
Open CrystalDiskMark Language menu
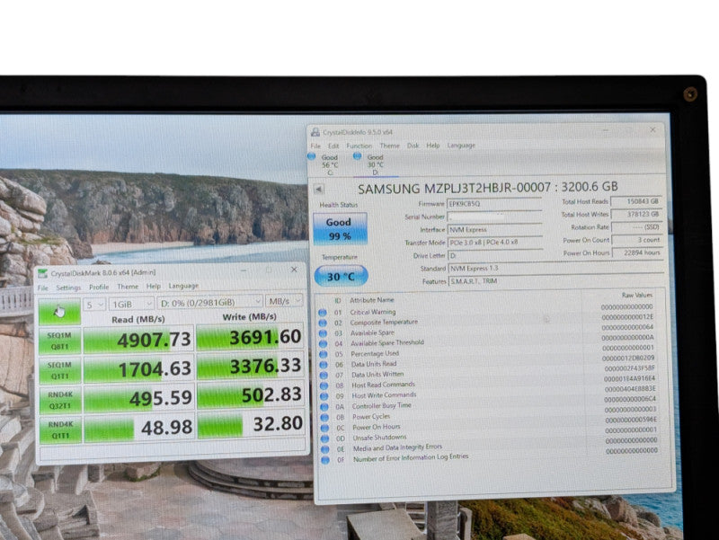183,286
